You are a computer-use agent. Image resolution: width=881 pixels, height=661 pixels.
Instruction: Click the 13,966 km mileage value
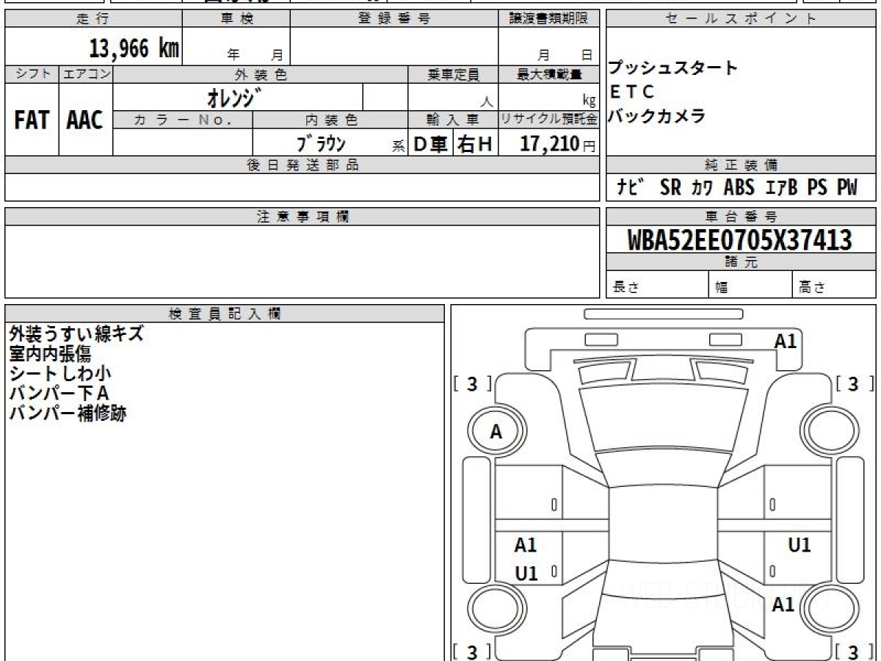(134, 49)
